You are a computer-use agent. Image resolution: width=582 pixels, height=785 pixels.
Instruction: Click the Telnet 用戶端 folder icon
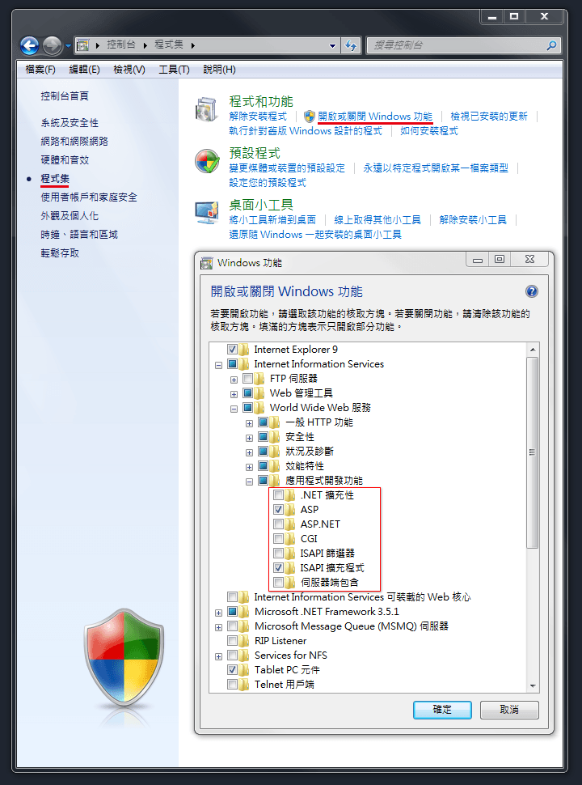[x=244, y=685]
